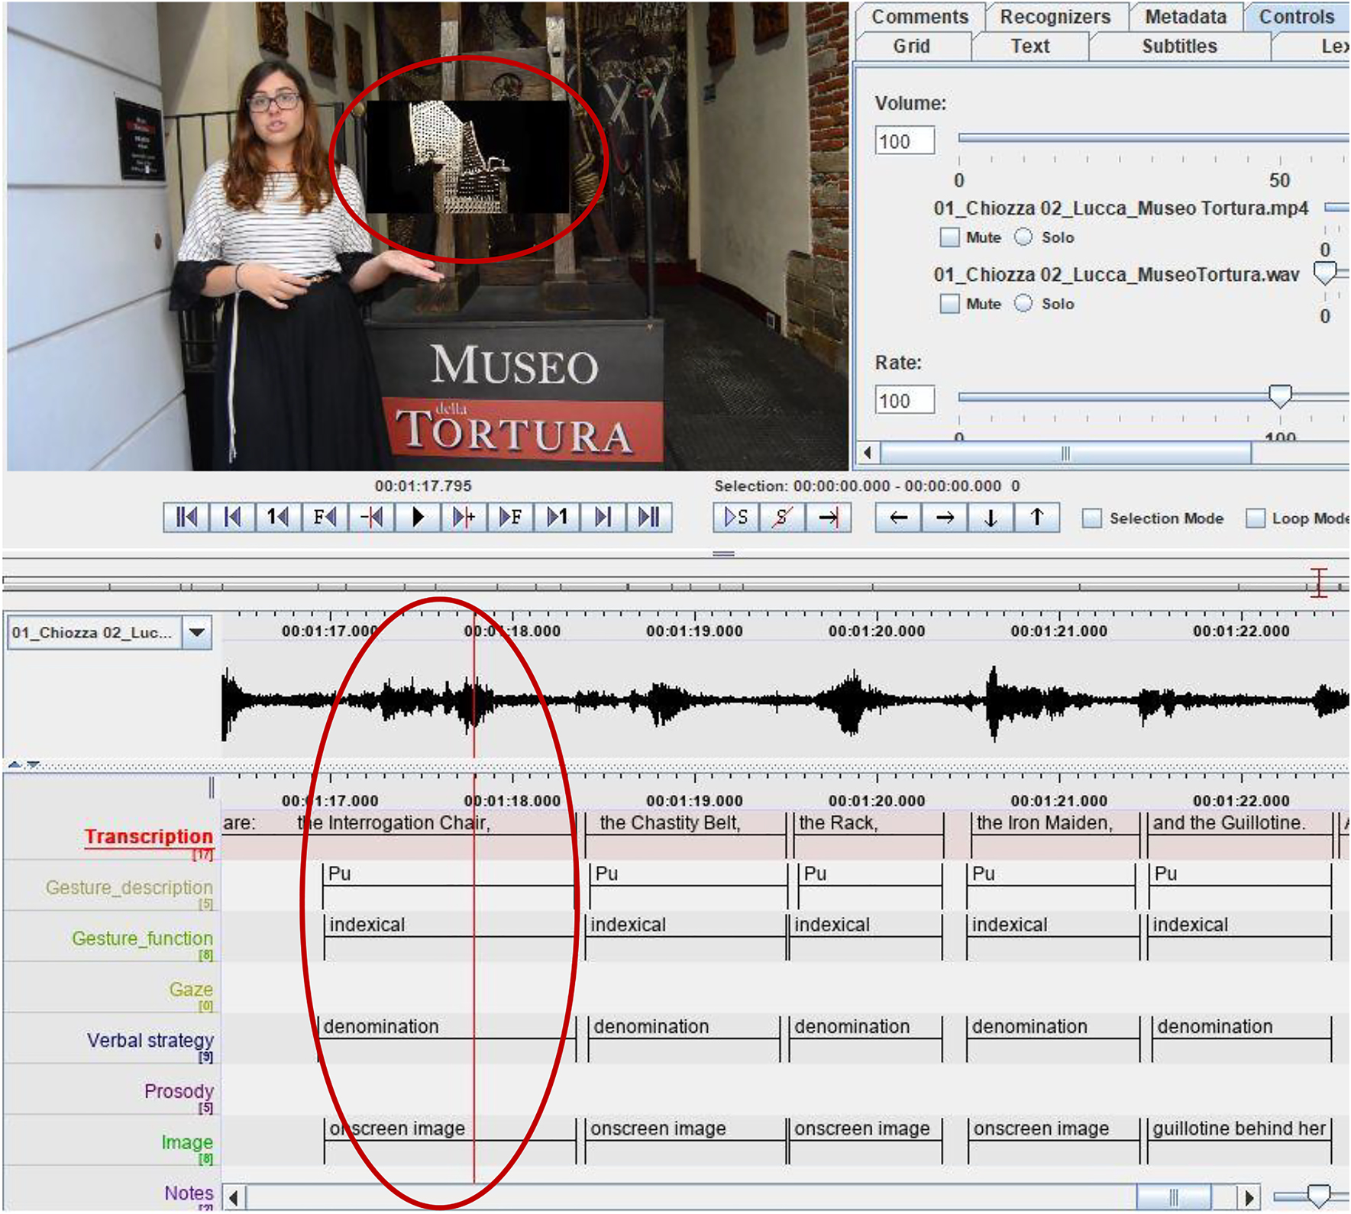
Task: Enable Selection Mode
Action: (1092, 518)
